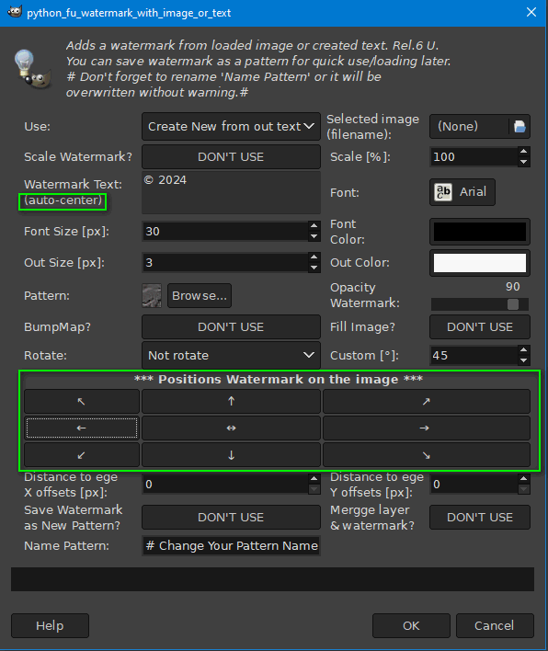548x651 pixels.
Task: Expand the Rotate dropdown
Action: [x=231, y=356]
